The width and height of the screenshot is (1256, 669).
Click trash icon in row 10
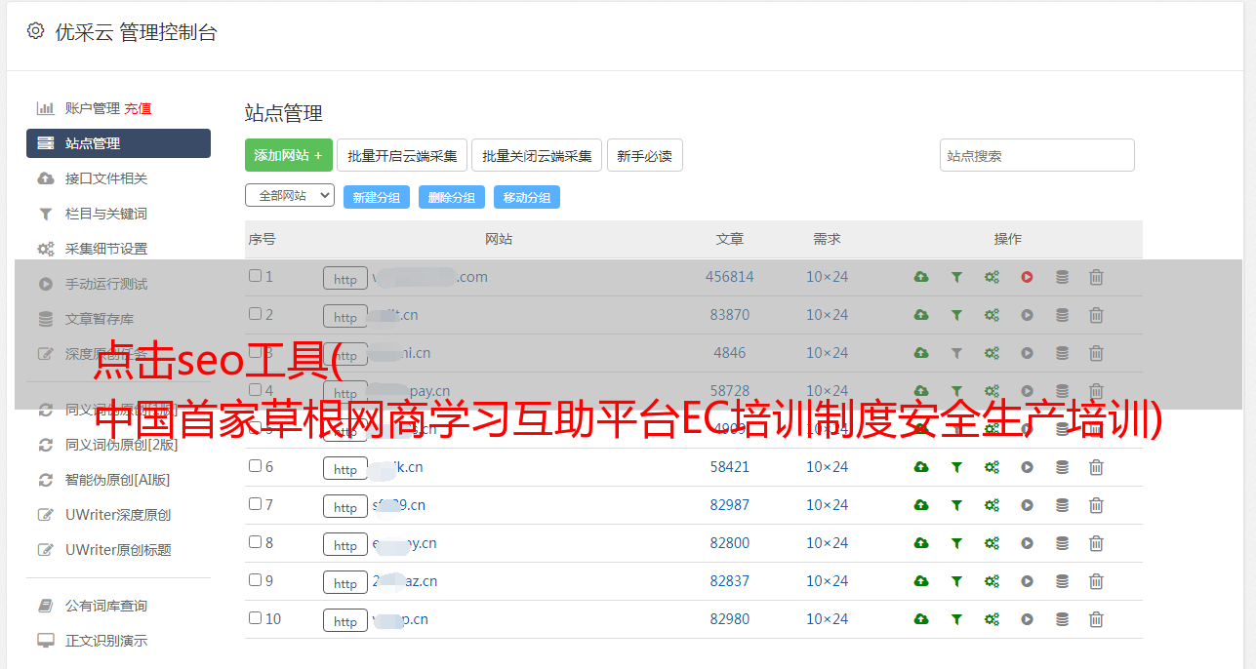click(x=1096, y=619)
